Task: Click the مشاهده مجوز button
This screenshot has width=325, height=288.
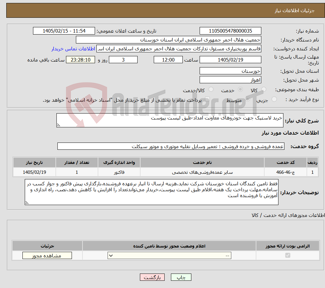Action: coord(47,255)
